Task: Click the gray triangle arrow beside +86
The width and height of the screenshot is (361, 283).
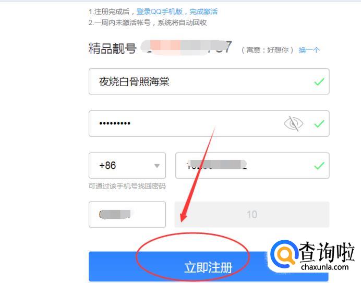Action: tap(157, 166)
